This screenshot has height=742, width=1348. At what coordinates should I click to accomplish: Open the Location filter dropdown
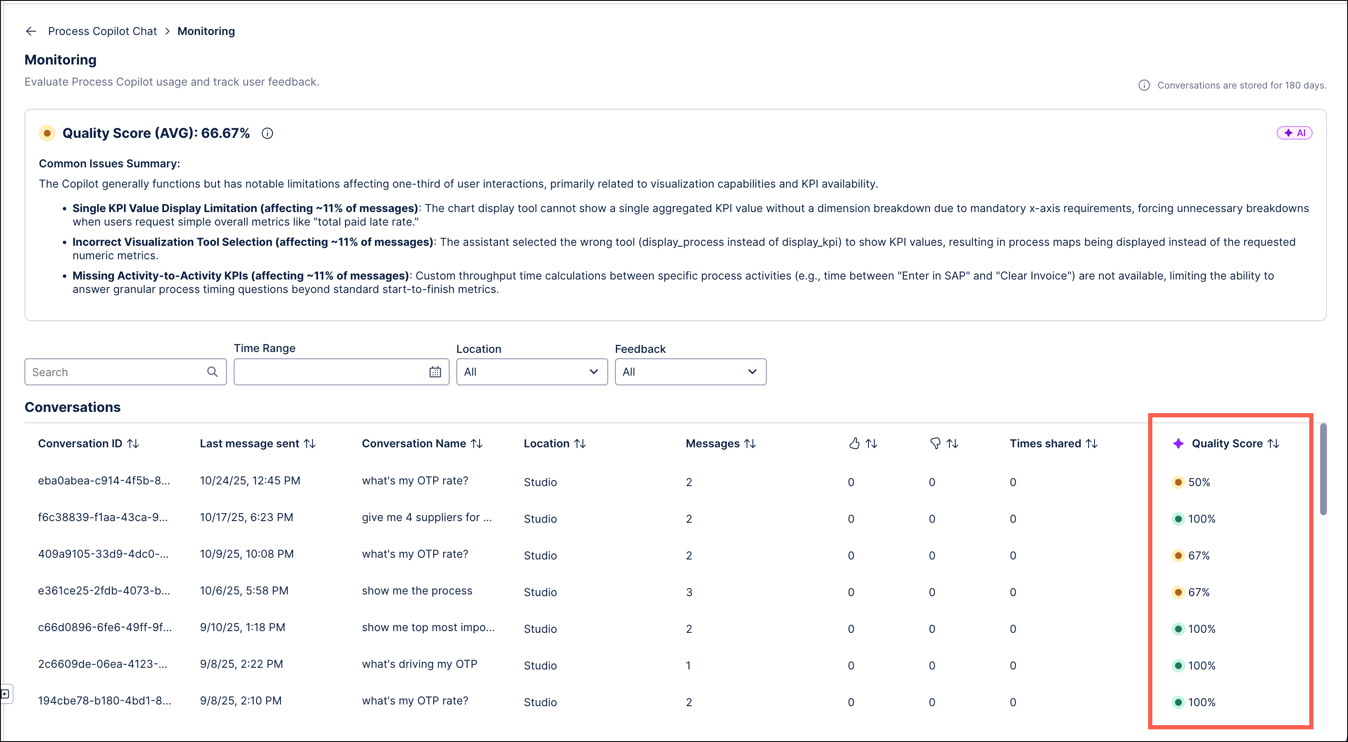(x=531, y=371)
